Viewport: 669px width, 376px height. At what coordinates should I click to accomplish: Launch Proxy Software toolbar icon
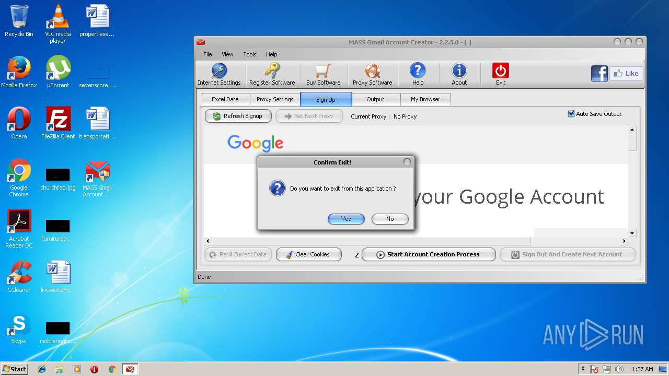[372, 74]
